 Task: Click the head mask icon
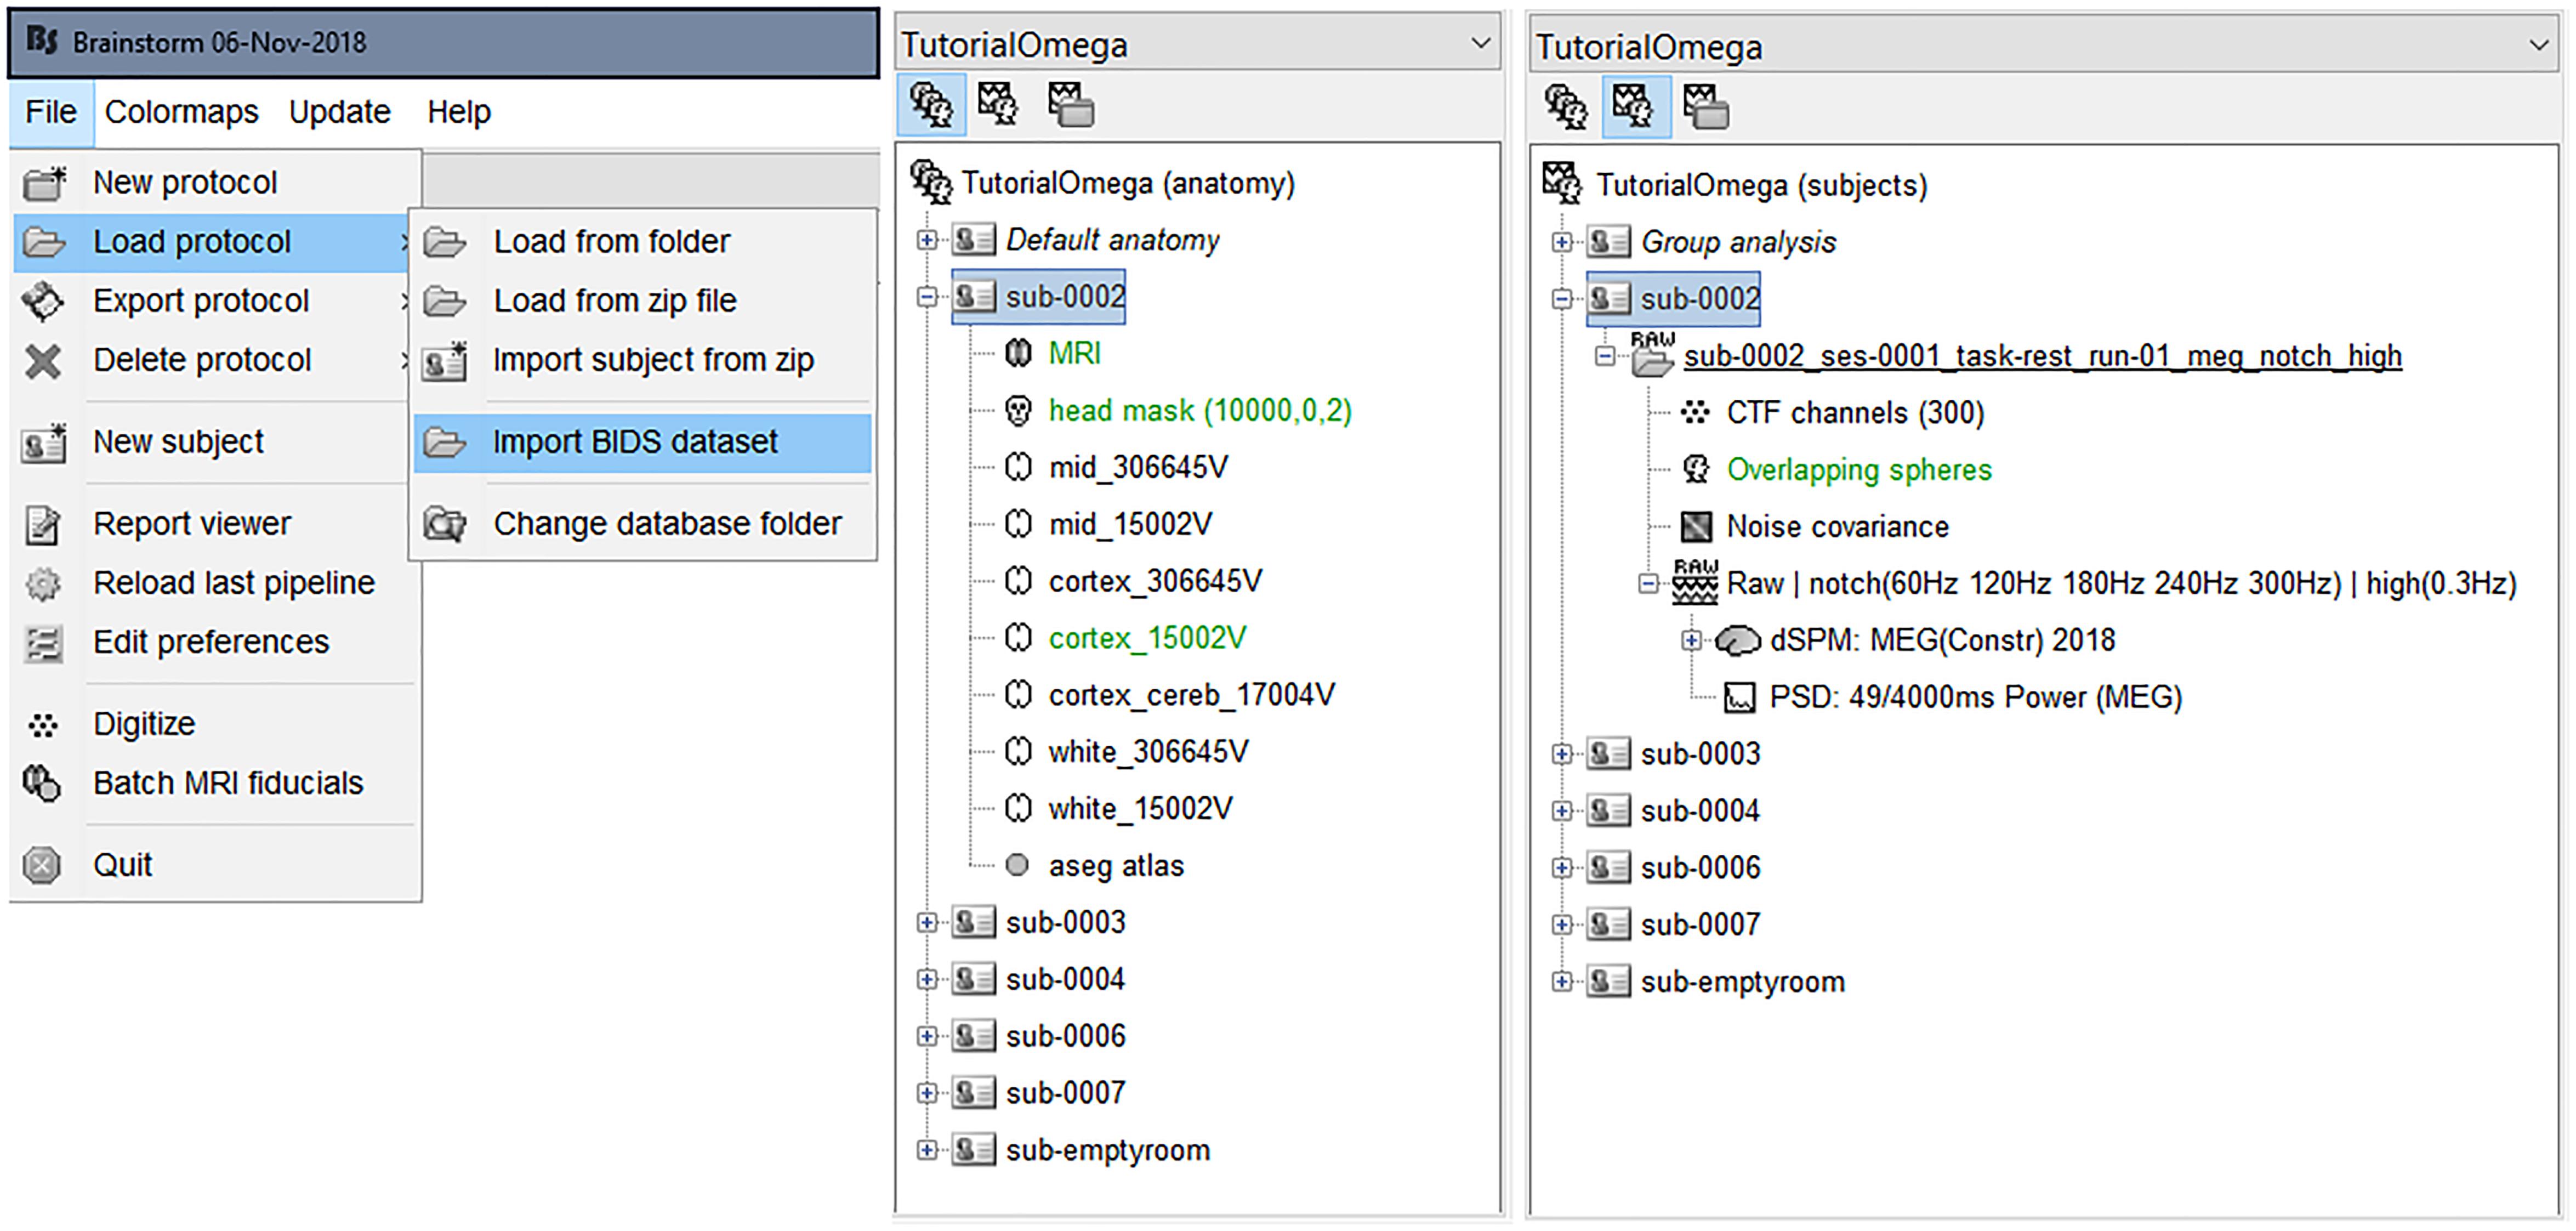click(x=1018, y=411)
